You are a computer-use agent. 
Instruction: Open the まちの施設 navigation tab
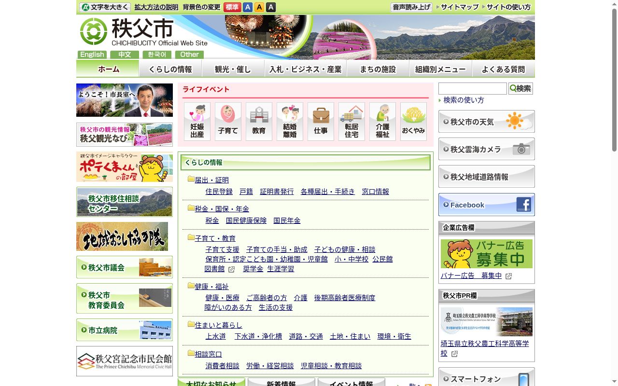[378, 69]
